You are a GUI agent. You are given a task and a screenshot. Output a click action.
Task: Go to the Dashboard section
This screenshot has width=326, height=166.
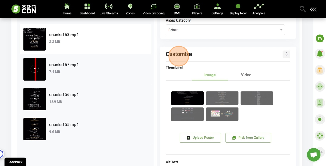[x=87, y=9]
